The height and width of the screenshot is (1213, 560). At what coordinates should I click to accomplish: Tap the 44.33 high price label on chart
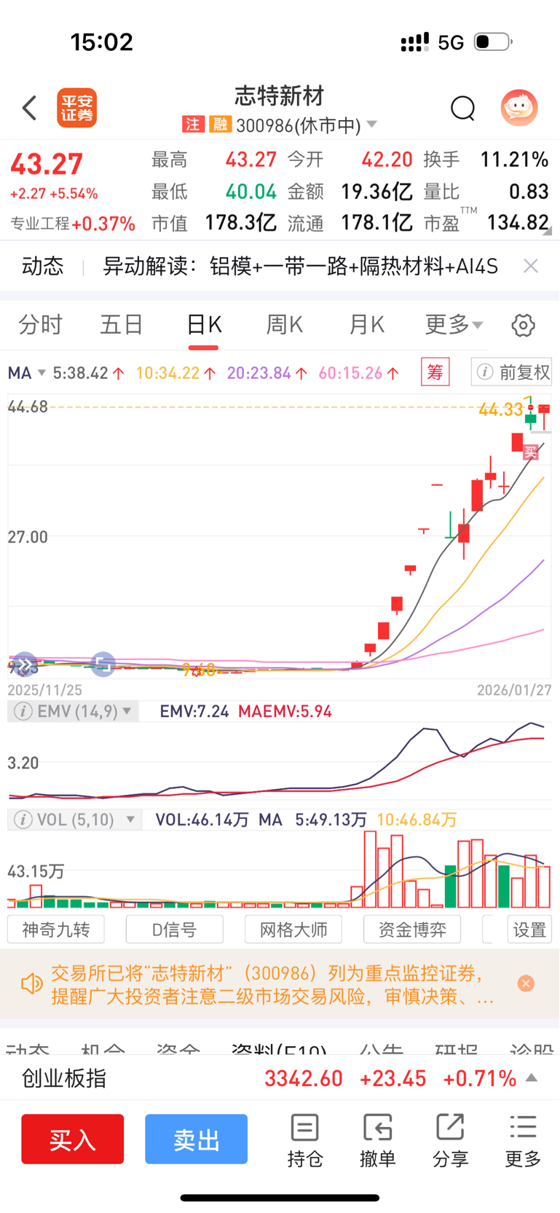(500, 409)
